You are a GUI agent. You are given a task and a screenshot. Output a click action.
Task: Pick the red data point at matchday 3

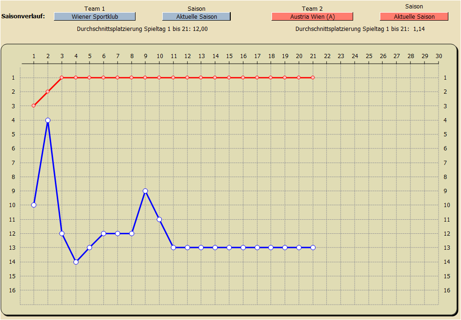[x=62, y=78]
